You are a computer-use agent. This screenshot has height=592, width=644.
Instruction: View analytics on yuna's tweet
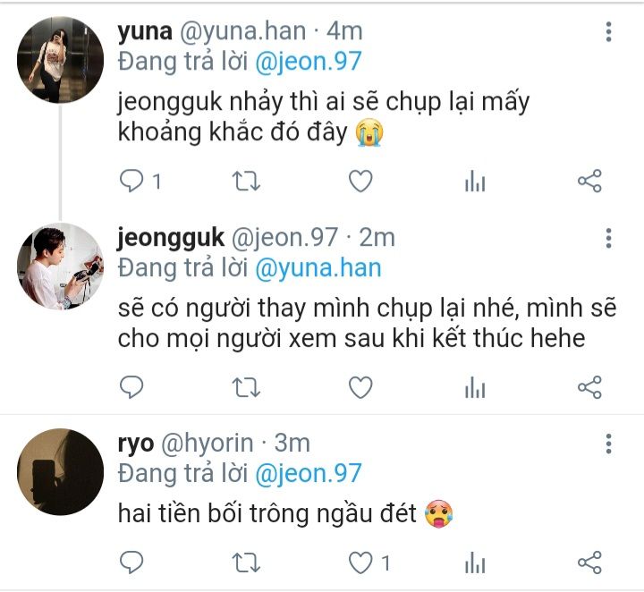pos(475,182)
